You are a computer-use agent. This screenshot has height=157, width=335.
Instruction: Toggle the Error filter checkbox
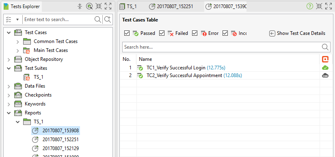195,33
